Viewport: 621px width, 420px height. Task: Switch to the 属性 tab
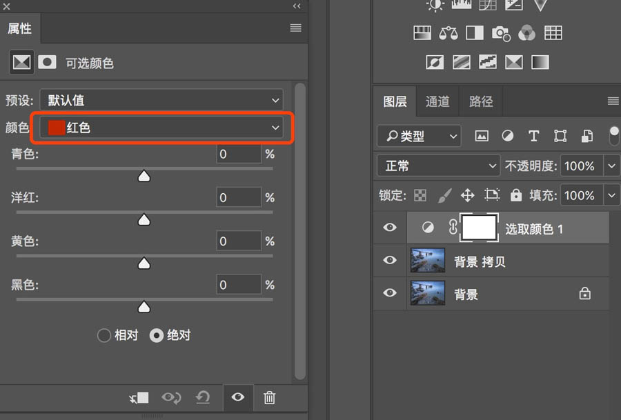(20, 28)
